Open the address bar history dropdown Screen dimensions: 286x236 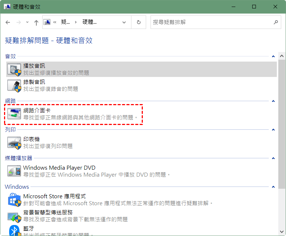coord(124,22)
